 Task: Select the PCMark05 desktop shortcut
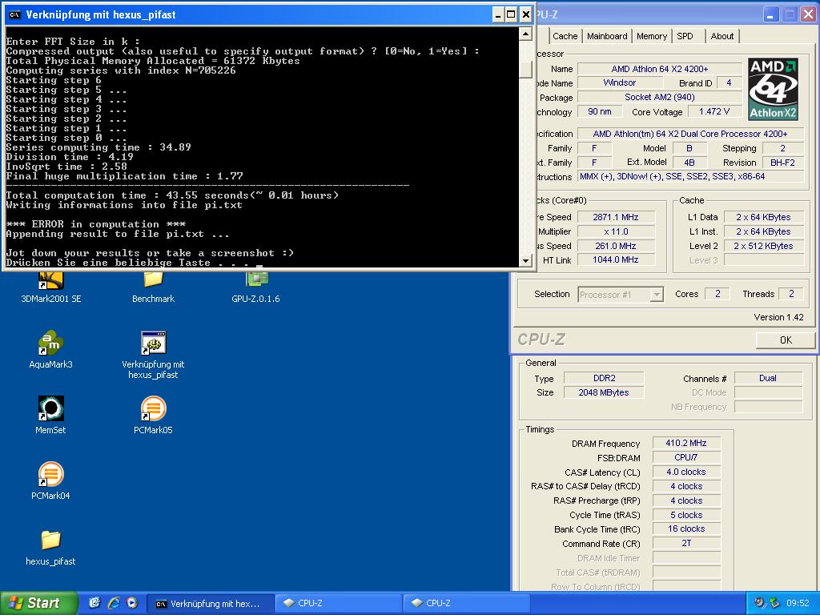coord(153,416)
